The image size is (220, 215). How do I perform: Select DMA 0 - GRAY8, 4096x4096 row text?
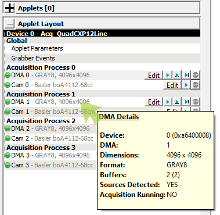coord(51,75)
